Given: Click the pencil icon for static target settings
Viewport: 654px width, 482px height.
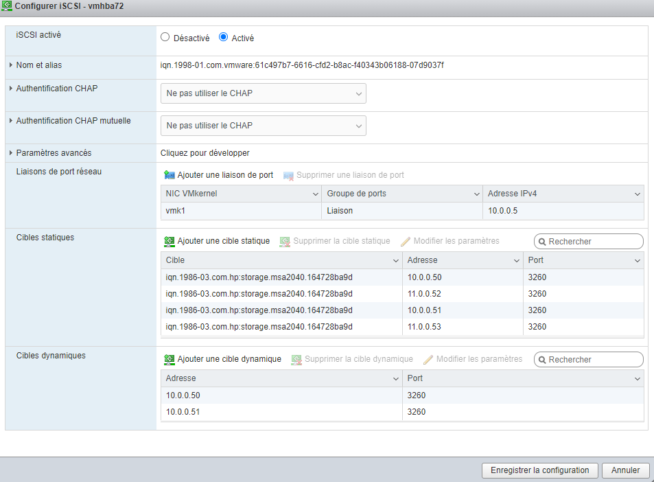Looking at the screenshot, I should (x=406, y=241).
